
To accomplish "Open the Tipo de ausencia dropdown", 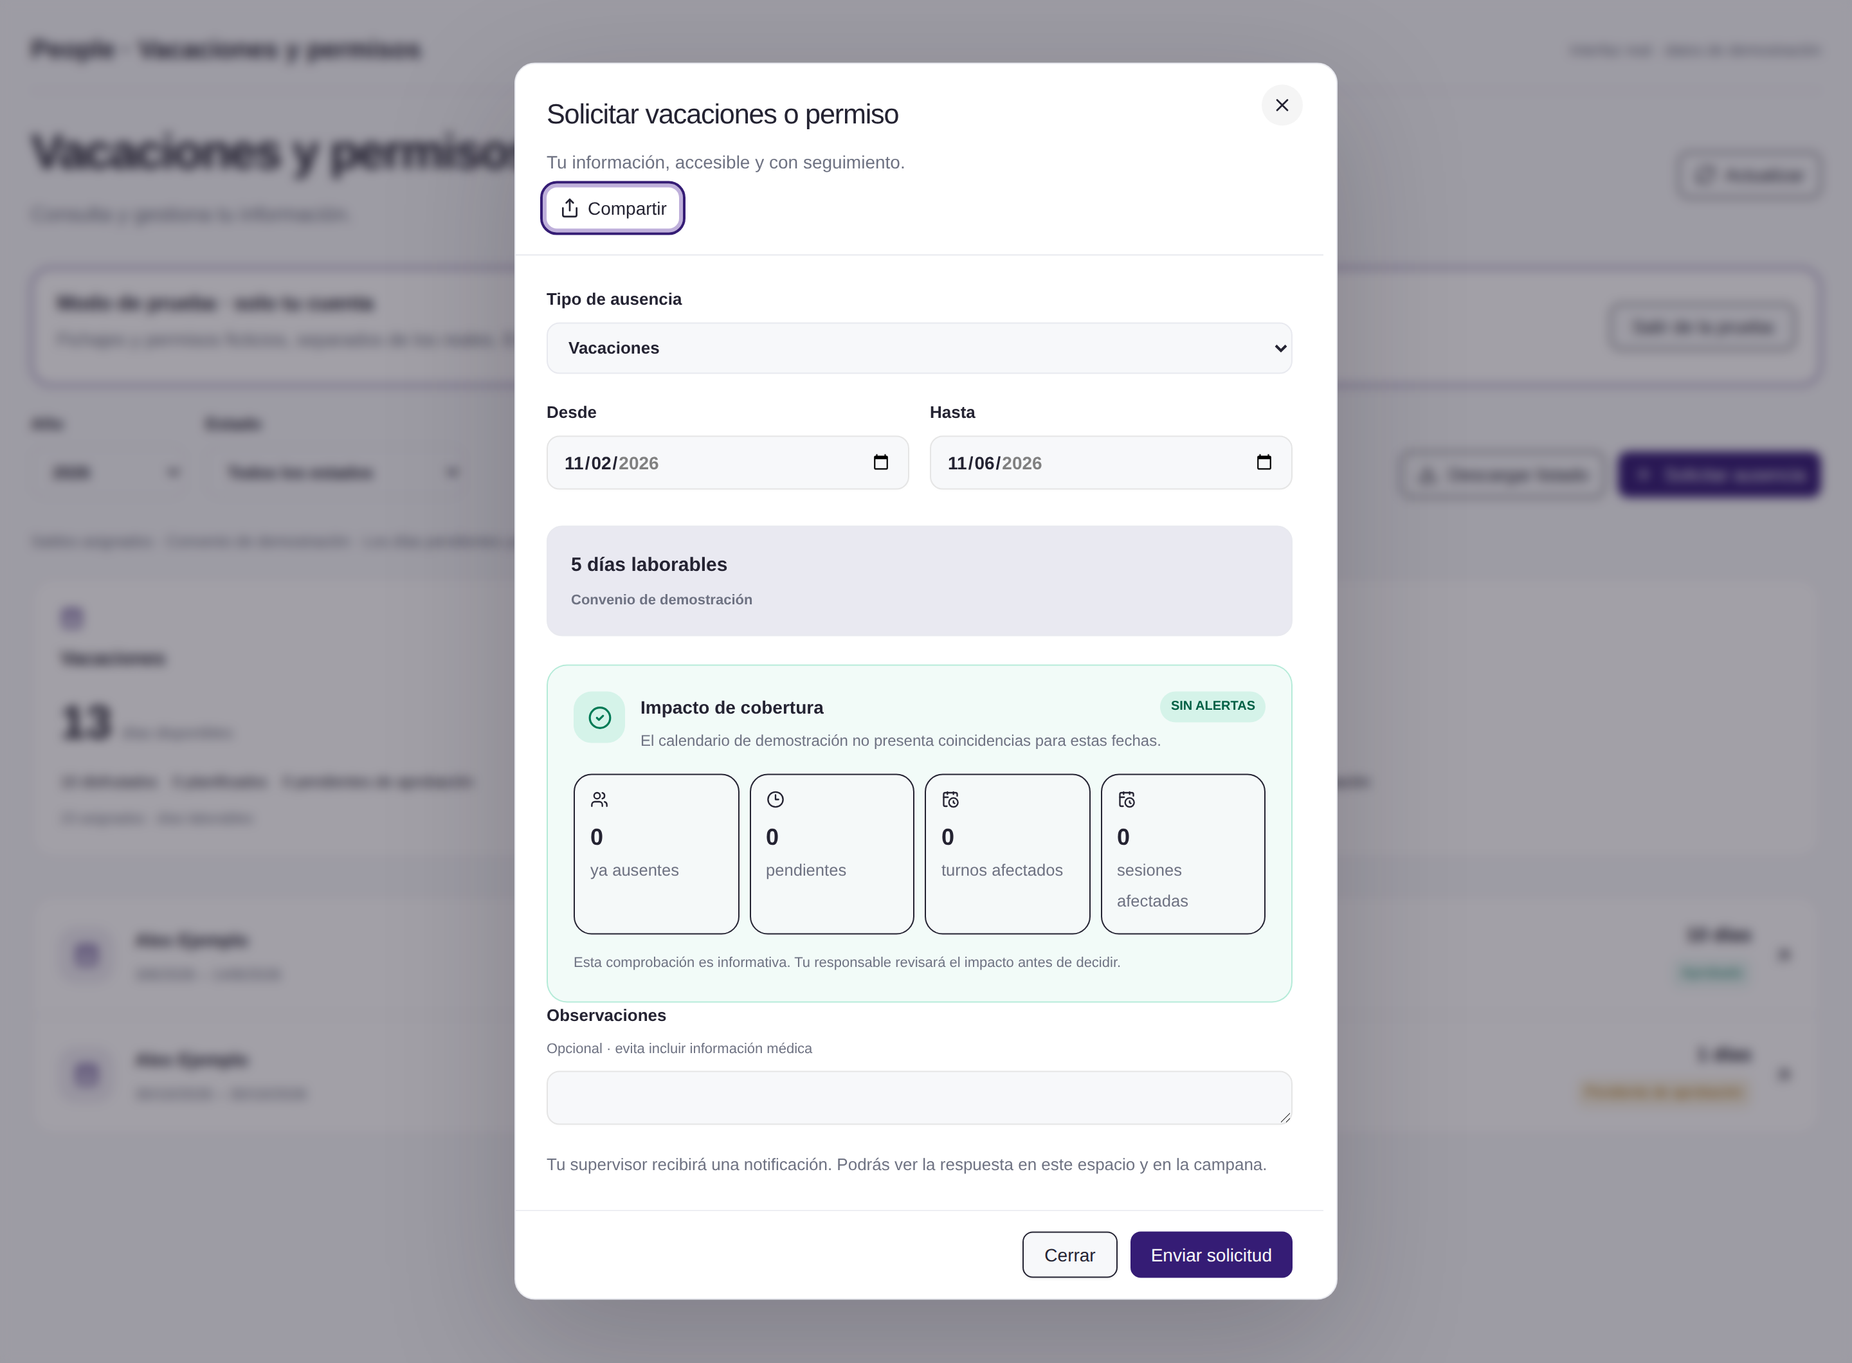I will click(918, 348).
